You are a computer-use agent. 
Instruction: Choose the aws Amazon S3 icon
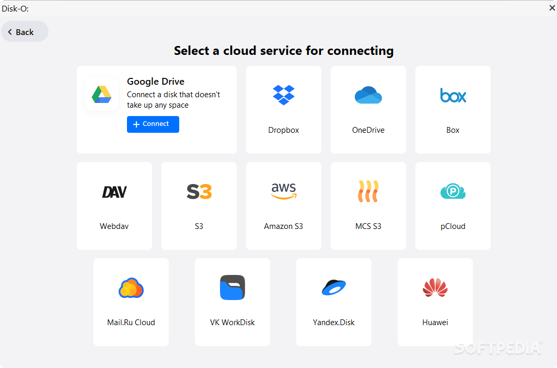tap(284, 191)
